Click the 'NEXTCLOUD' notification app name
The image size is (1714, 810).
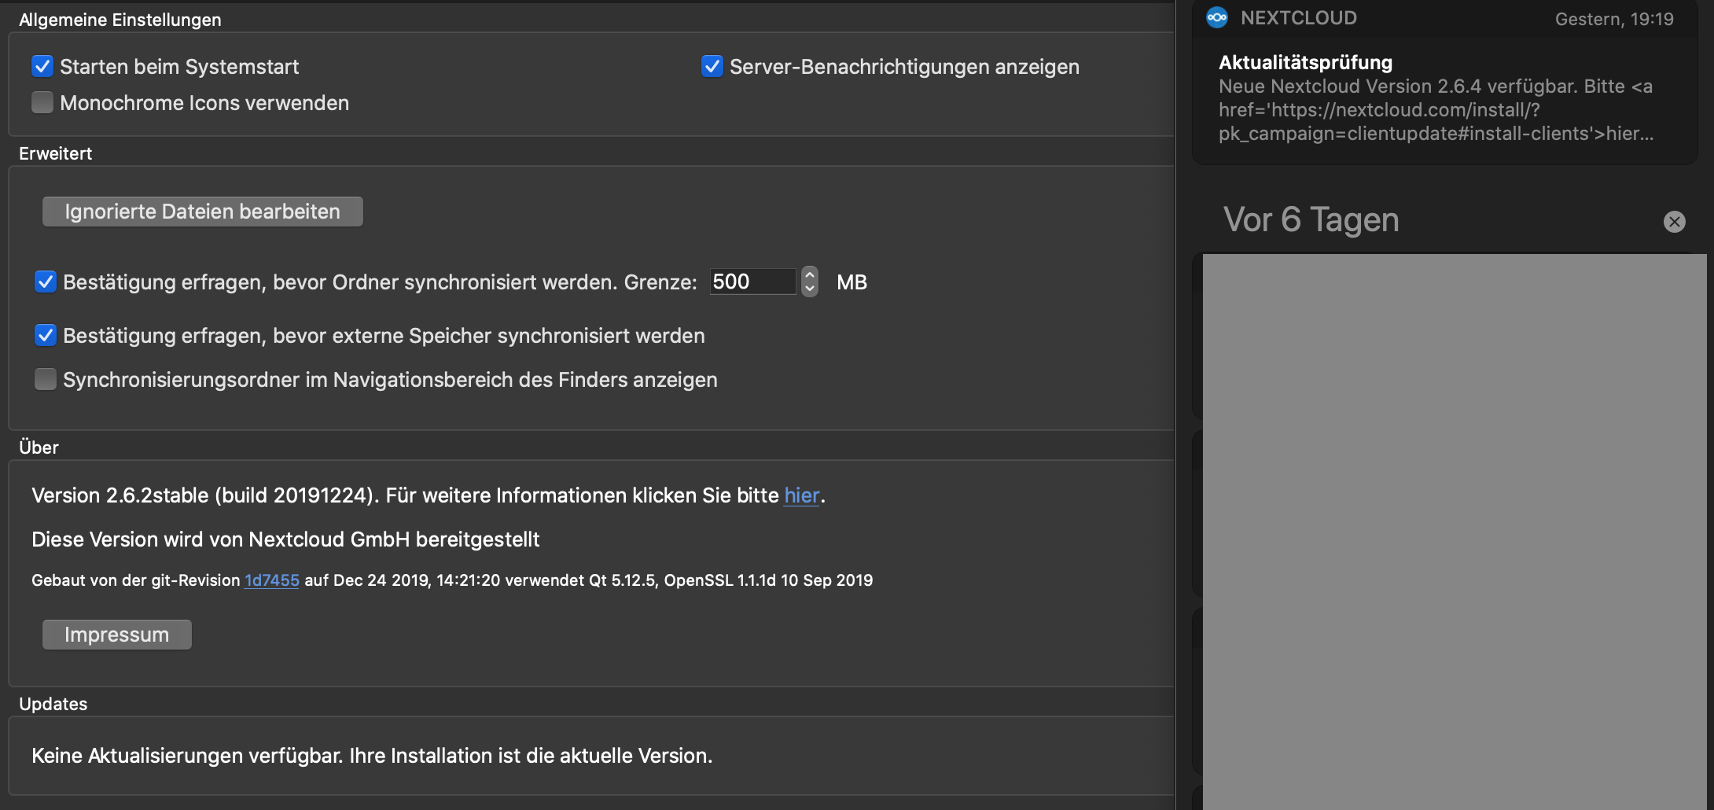[1299, 18]
